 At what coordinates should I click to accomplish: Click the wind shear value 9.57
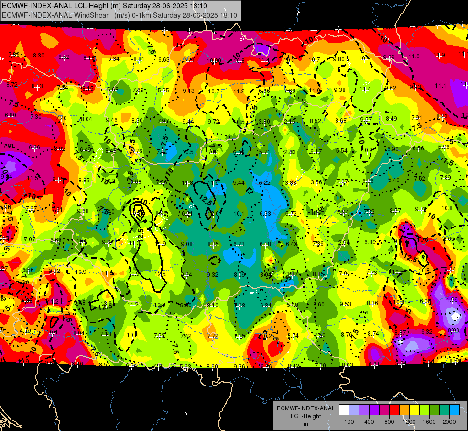point(366,119)
